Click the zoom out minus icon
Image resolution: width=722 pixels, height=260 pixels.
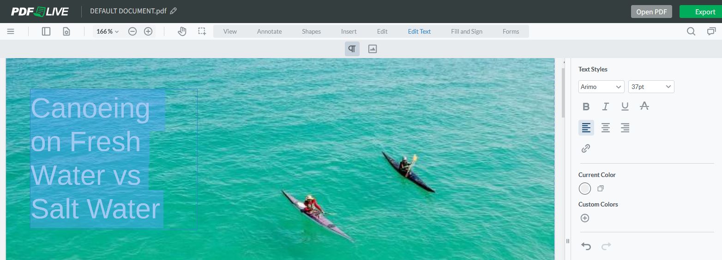pyautogui.click(x=132, y=31)
